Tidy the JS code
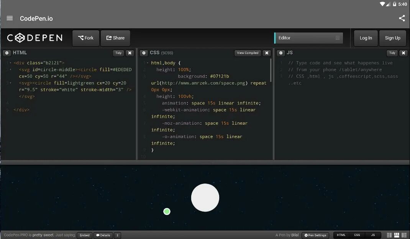410x239 pixels. pyautogui.click(x=392, y=53)
